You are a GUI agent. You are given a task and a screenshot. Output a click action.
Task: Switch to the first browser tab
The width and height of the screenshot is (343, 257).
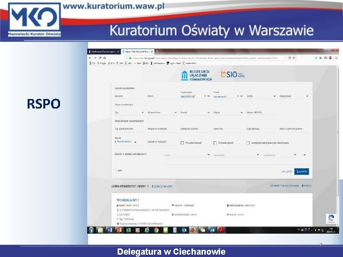point(104,51)
